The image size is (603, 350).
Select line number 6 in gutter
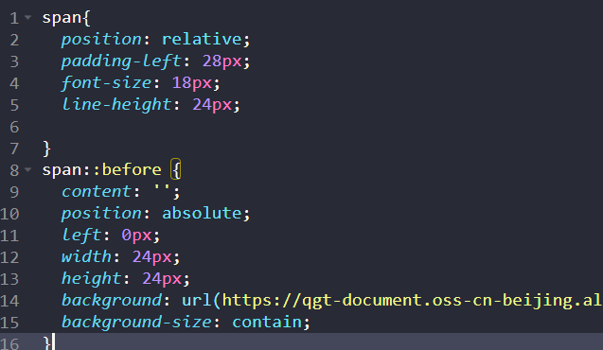click(14, 127)
